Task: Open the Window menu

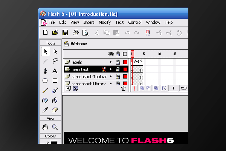Action: click(x=153, y=22)
